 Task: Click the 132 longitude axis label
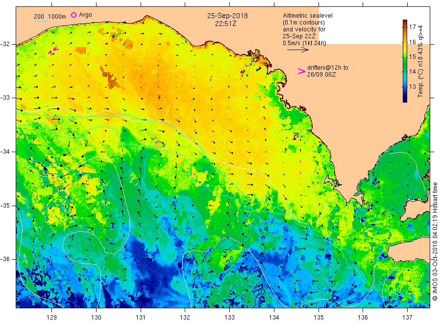tap(185, 318)
